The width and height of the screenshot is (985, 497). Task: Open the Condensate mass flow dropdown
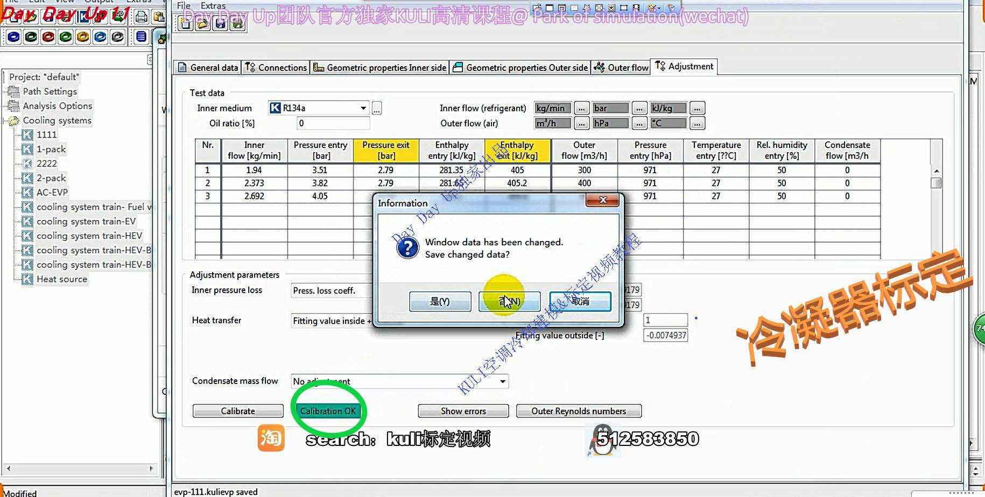(502, 381)
